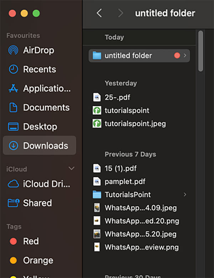
Task: Click the Desktop sidebar icon
Action: (13, 127)
